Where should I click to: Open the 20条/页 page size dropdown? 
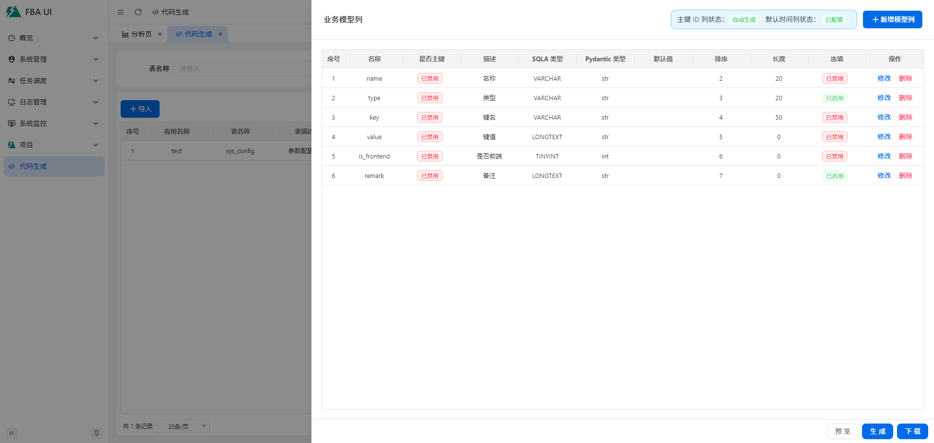click(183, 426)
